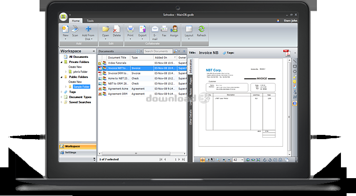Select the signature annotation tool
Image resolution: width=356 pixels, height=196 pixels.
(x=294, y=97)
